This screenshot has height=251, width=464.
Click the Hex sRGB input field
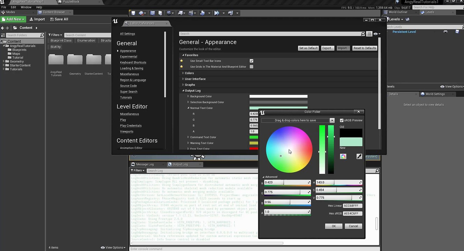(353, 213)
